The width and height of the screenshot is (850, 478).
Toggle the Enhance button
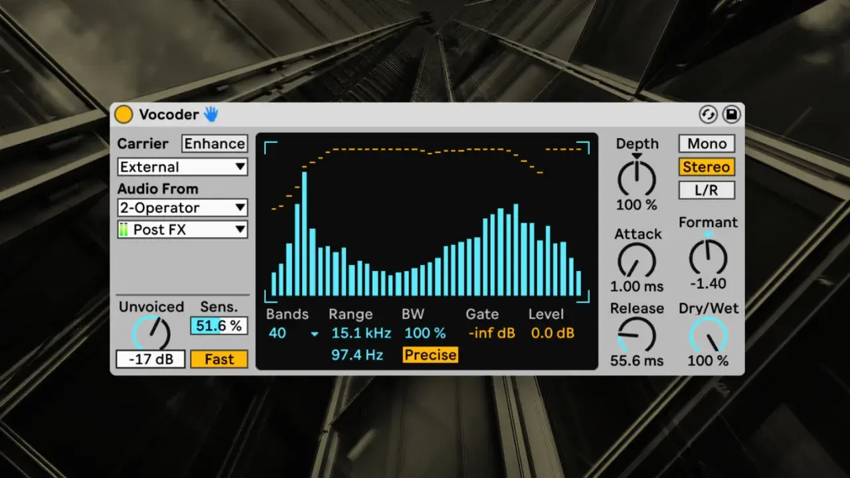coord(214,143)
